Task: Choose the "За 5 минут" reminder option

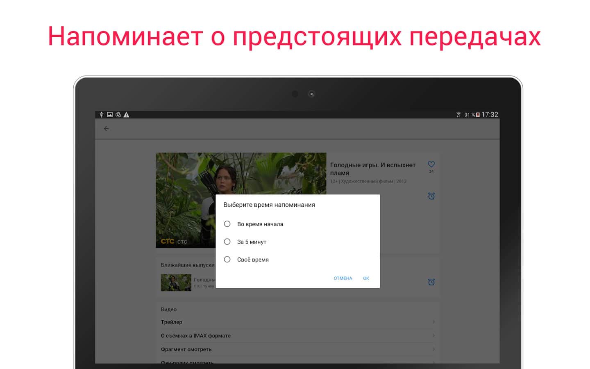Action: pyautogui.click(x=227, y=242)
